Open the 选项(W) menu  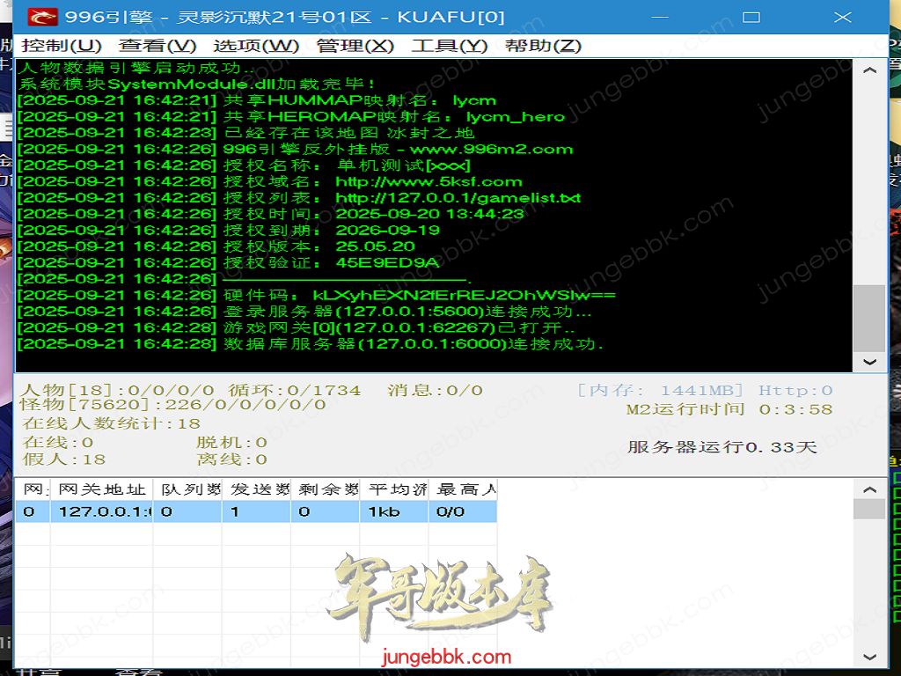(x=256, y=46)
